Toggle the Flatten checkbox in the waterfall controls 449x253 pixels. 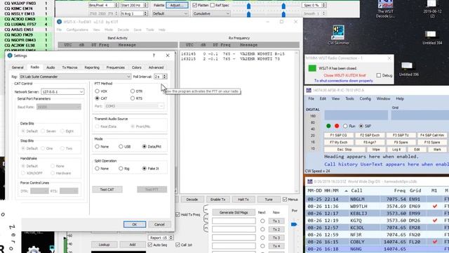195,5
